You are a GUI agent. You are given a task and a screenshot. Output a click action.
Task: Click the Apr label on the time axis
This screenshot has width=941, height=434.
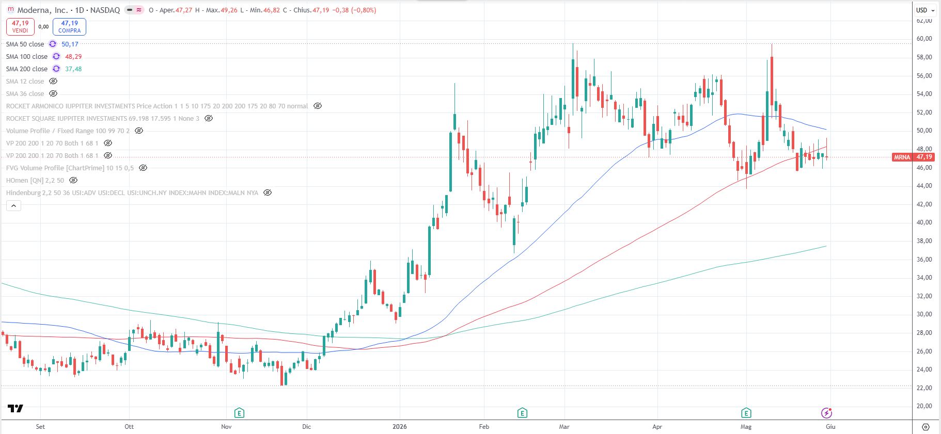tap(657, 427)
